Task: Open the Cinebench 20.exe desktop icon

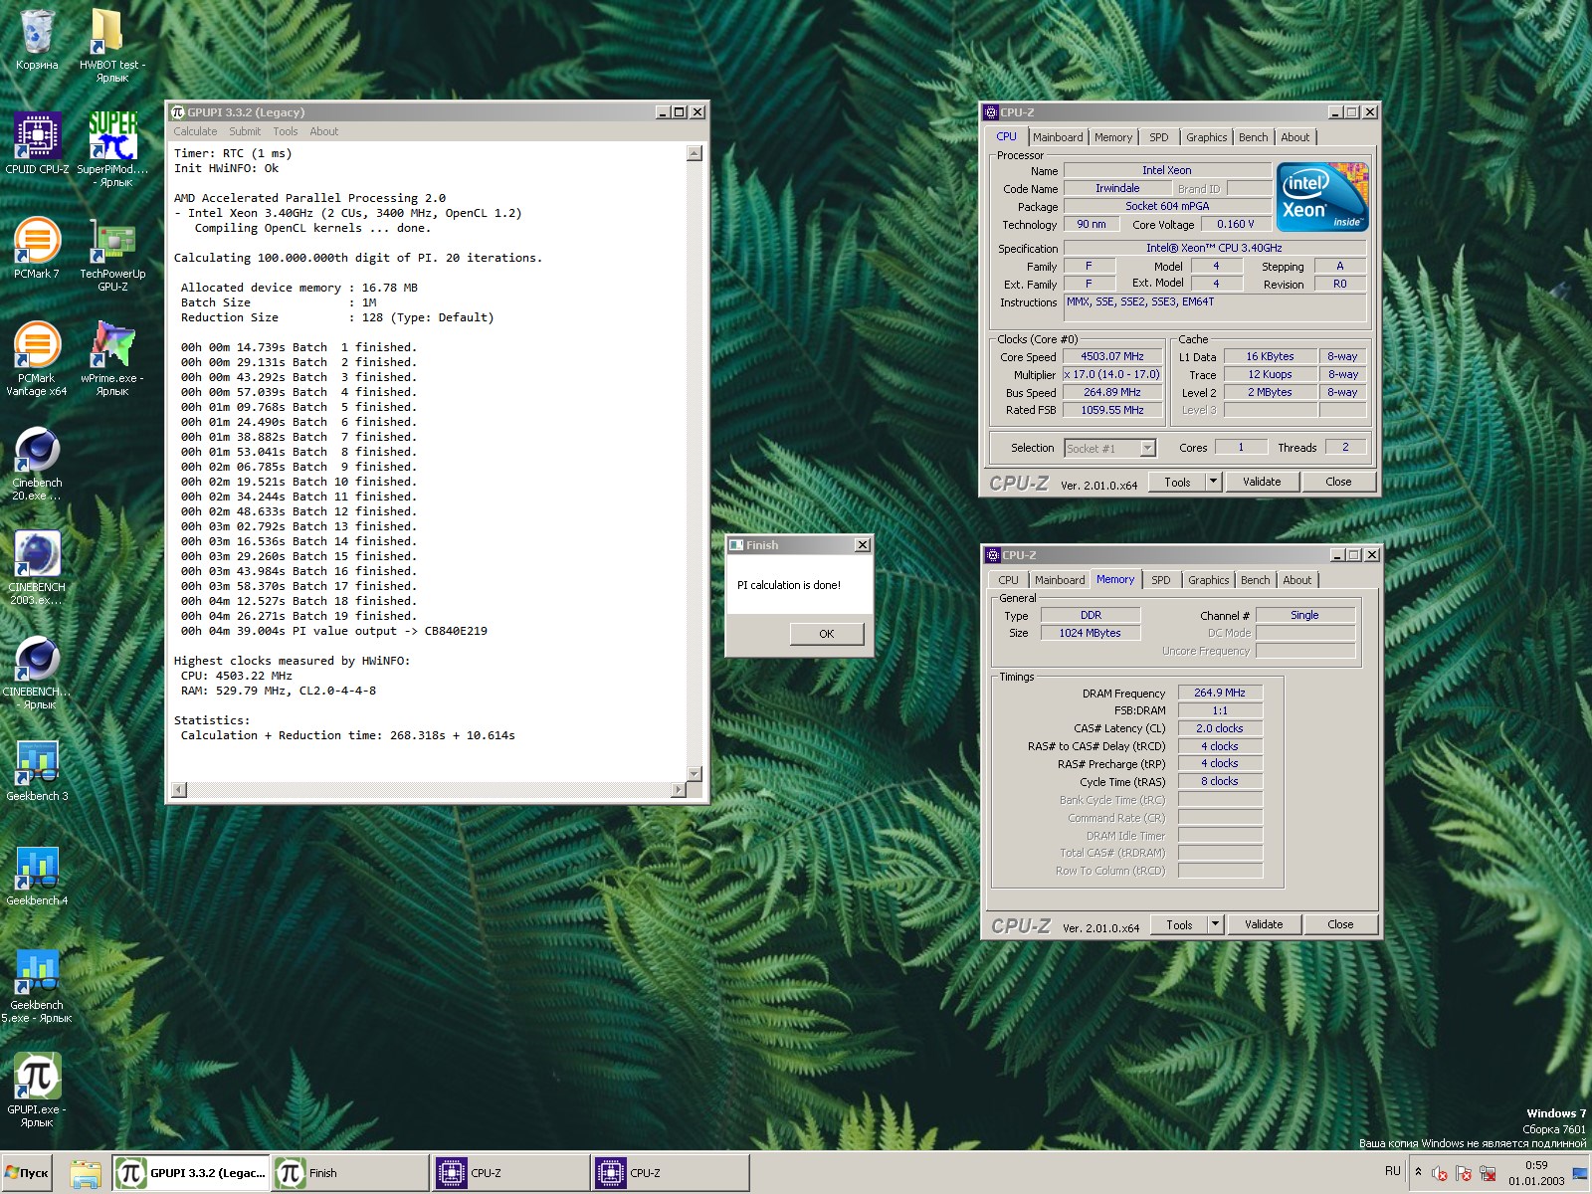Action: (37, 464)
